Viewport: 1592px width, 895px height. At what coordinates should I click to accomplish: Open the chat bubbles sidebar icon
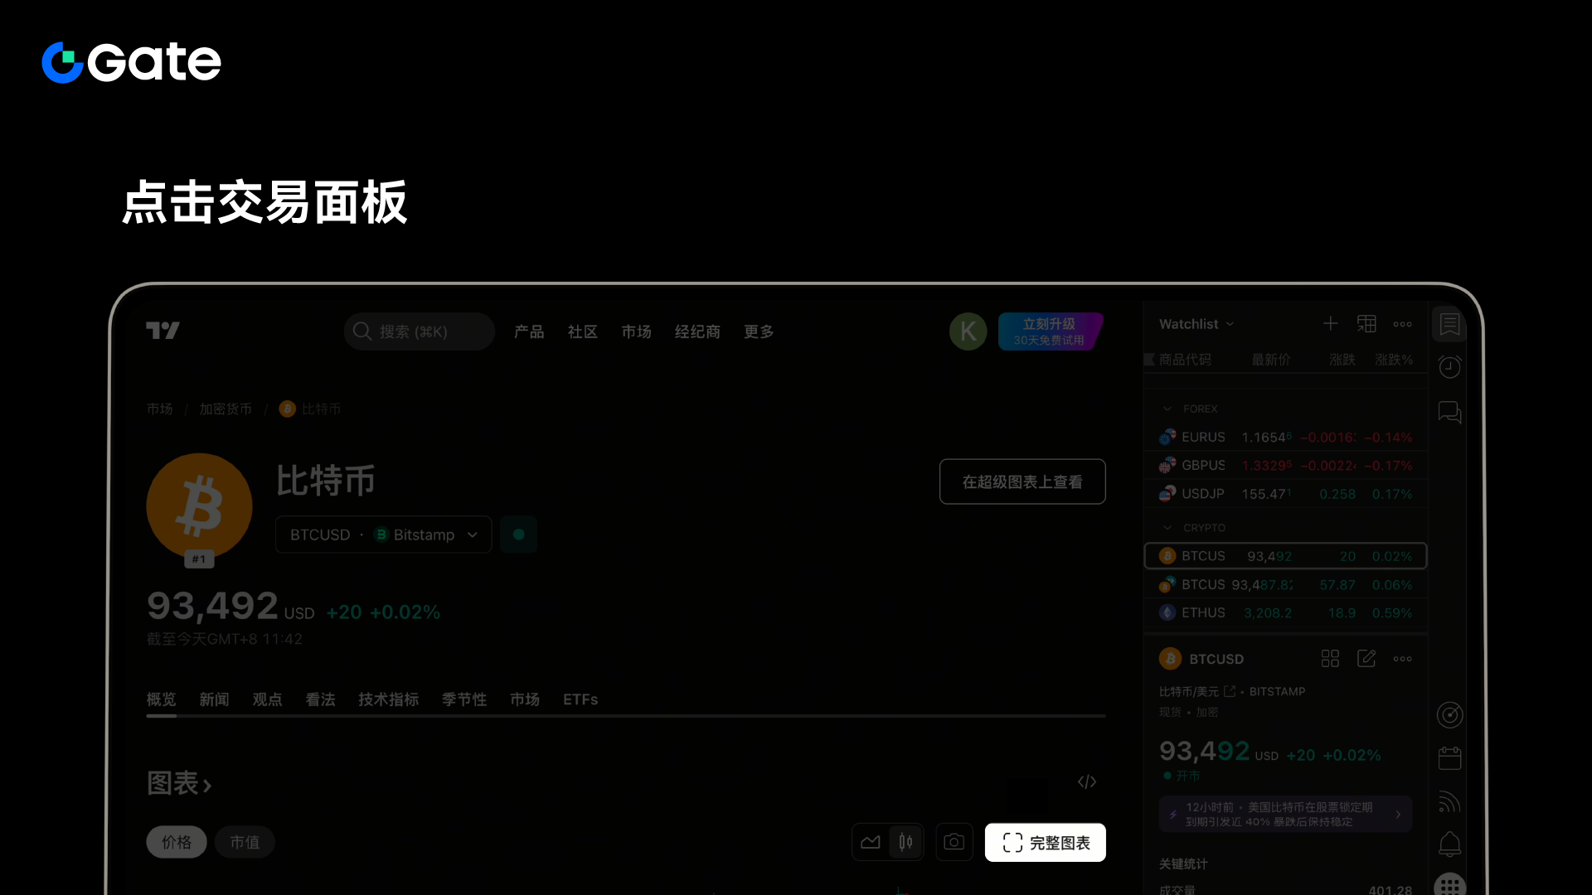pyautogui.click(x=1449, y=412)
